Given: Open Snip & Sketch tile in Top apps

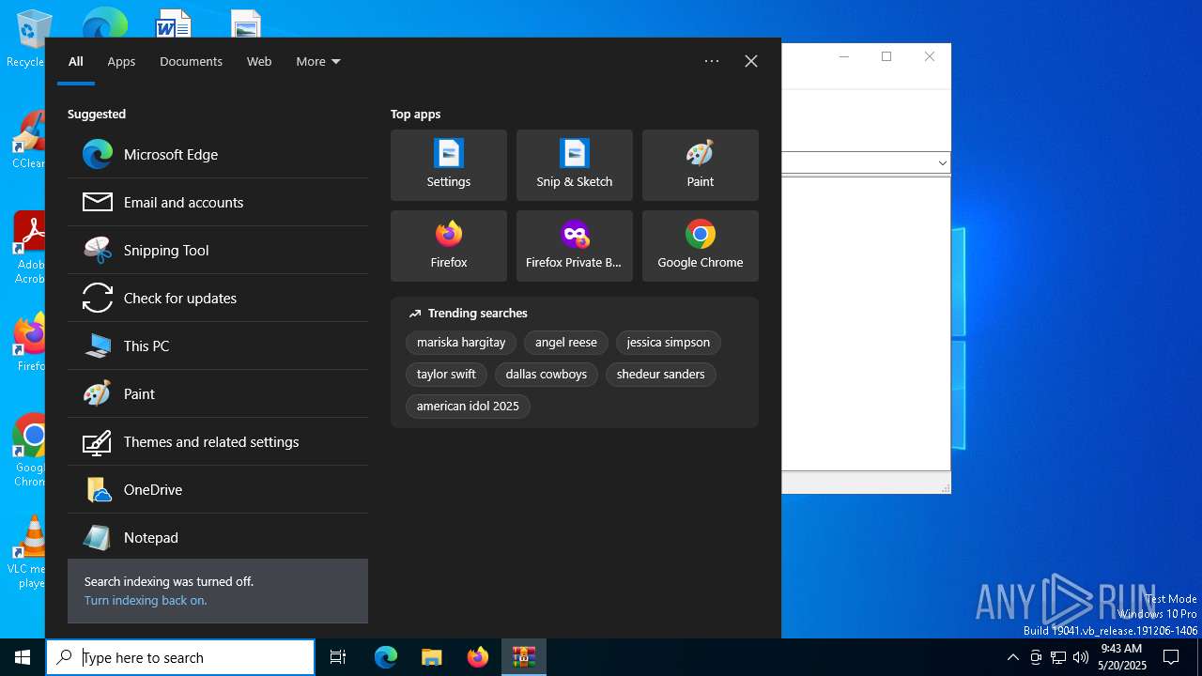Looking at the screenshot, I should click(x=575, y=165).
